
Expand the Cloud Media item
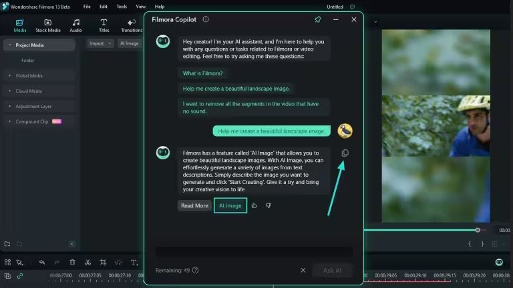pyautogui.click(x=9, y=91)
